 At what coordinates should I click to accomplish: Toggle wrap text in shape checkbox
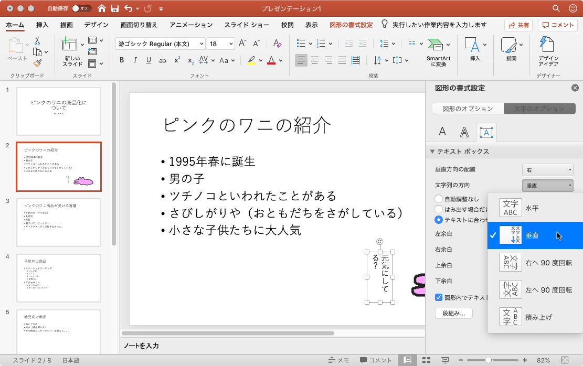pyautogui.click(x=439, y=297)
